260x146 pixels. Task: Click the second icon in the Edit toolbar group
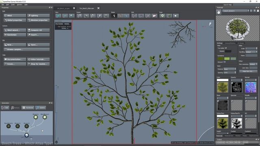(x=141, y=16)
